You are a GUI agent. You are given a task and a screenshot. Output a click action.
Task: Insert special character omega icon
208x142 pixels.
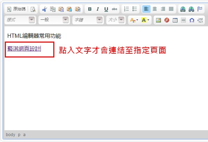tap(192, 20)
